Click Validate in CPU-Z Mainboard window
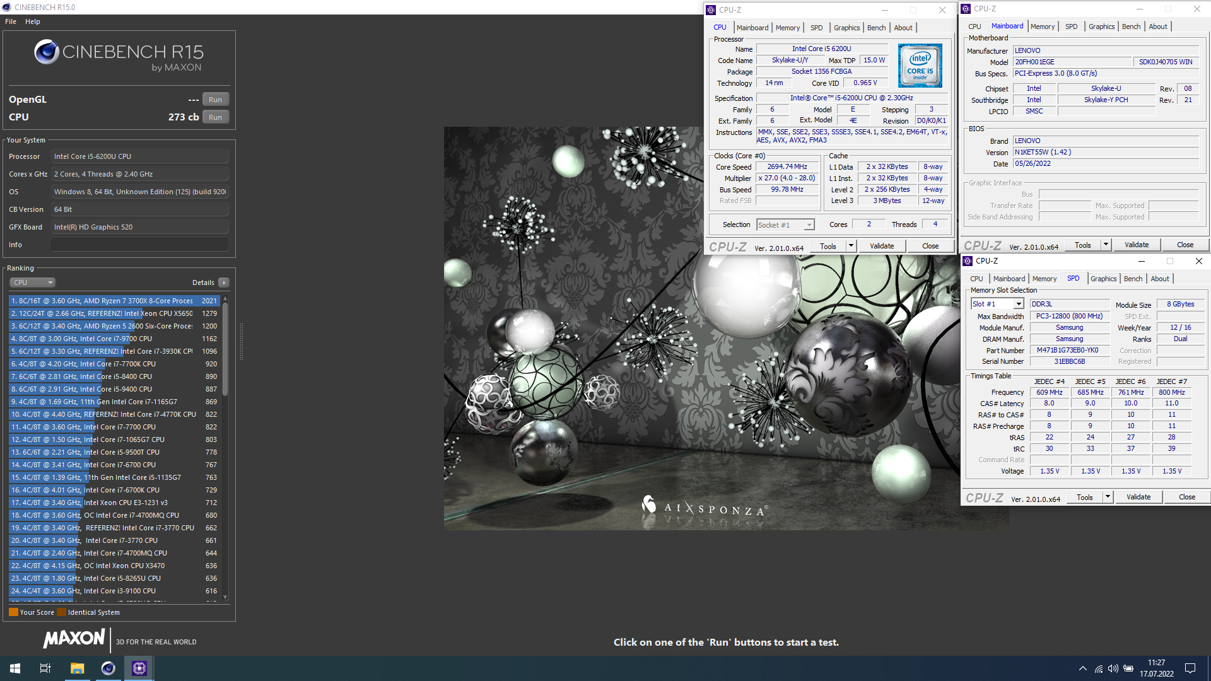The width and height of the screenshot is (1211, 681). (x=1137, y=245)
